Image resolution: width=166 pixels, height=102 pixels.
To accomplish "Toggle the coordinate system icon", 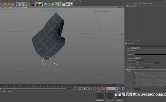I will point(29,4).
